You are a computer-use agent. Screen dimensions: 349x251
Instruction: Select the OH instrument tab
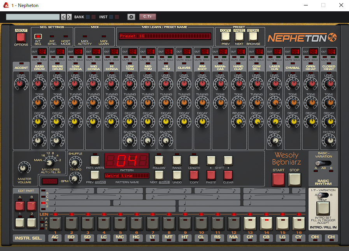tap(315, 237)
